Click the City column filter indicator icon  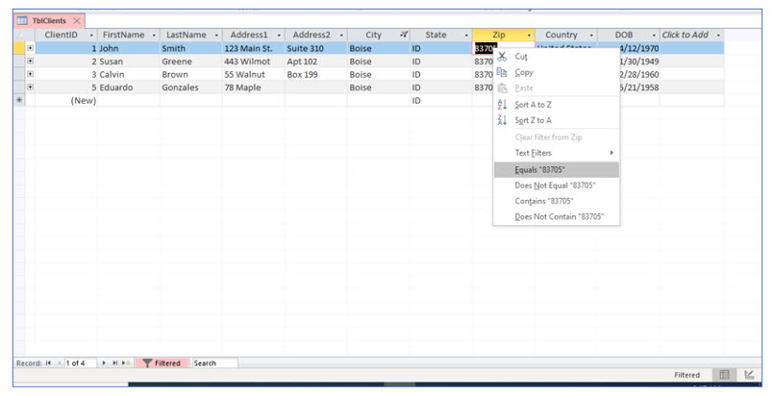(x=404, y=35)
